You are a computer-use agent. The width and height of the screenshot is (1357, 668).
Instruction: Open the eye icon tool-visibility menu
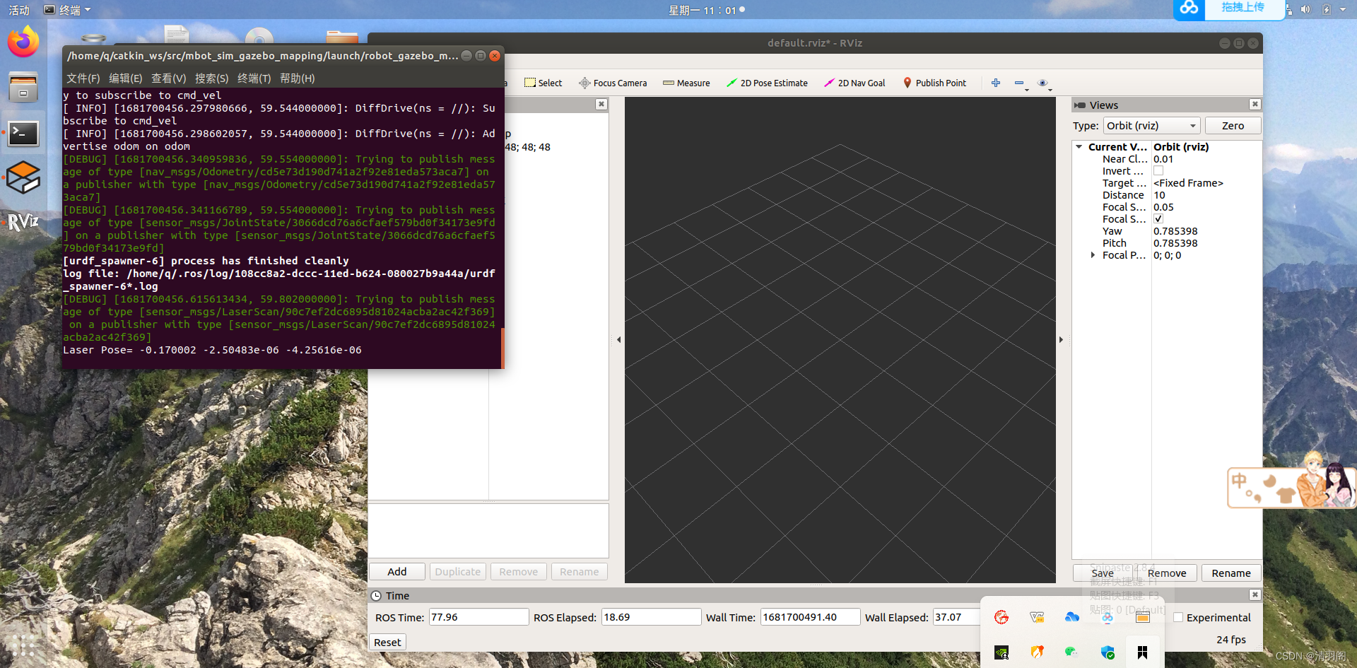click(1043, 83)
